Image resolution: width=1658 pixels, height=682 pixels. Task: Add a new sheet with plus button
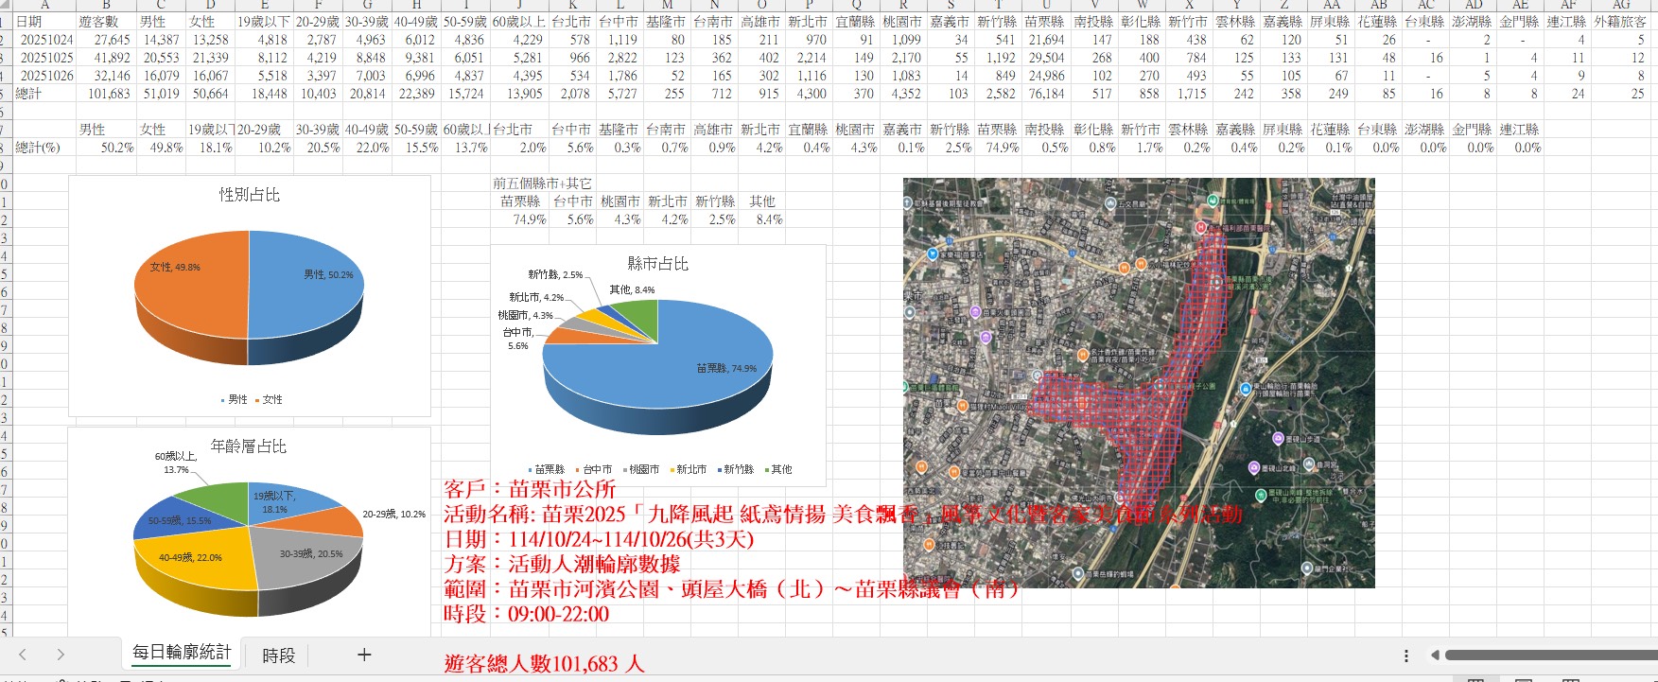coord(364,655)
